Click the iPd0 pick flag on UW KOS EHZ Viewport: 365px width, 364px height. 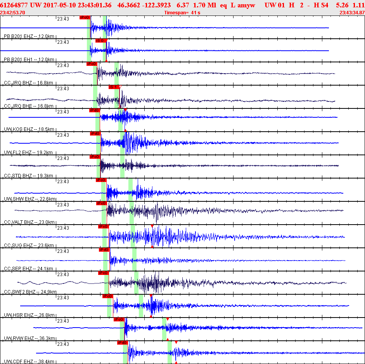[x=95, y=110]
